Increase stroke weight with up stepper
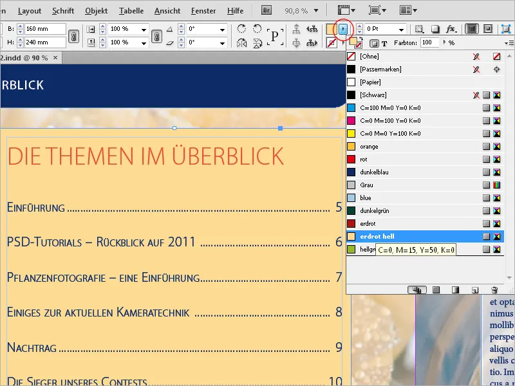The width and height of the screenshot is (515, 386). click(x=359, y=26)
